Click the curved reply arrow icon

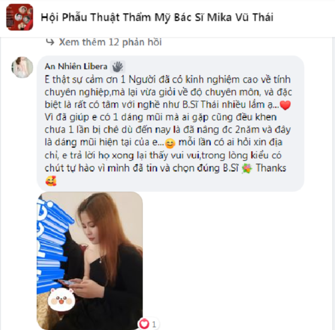click(50, 42)
